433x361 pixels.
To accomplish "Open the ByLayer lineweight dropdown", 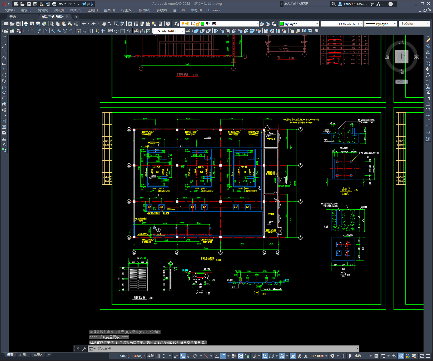I will (381, 24).
